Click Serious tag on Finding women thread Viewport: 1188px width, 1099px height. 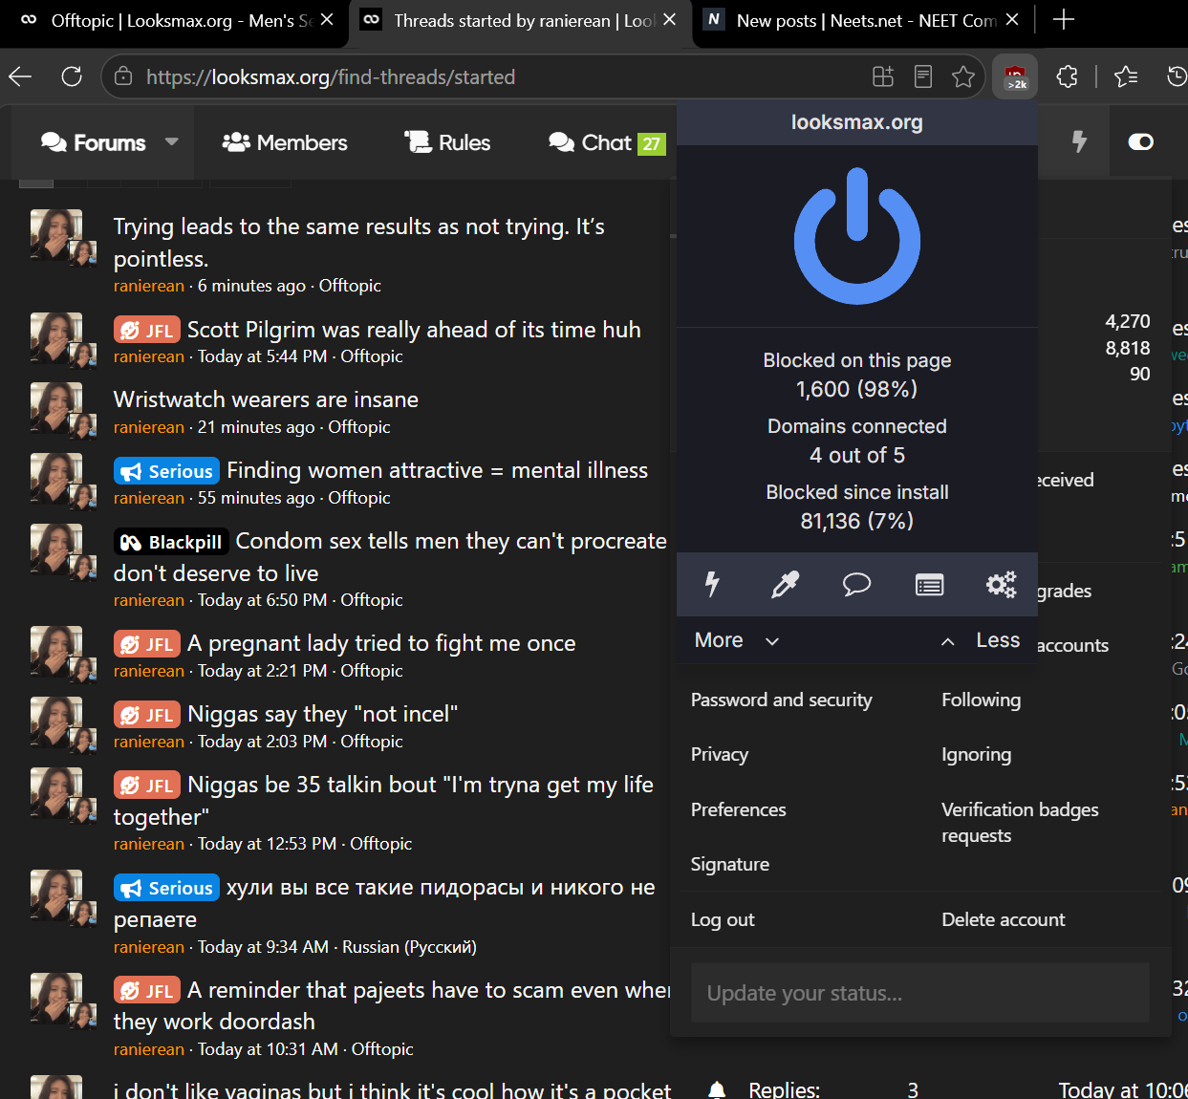click(x=167, y=471)
